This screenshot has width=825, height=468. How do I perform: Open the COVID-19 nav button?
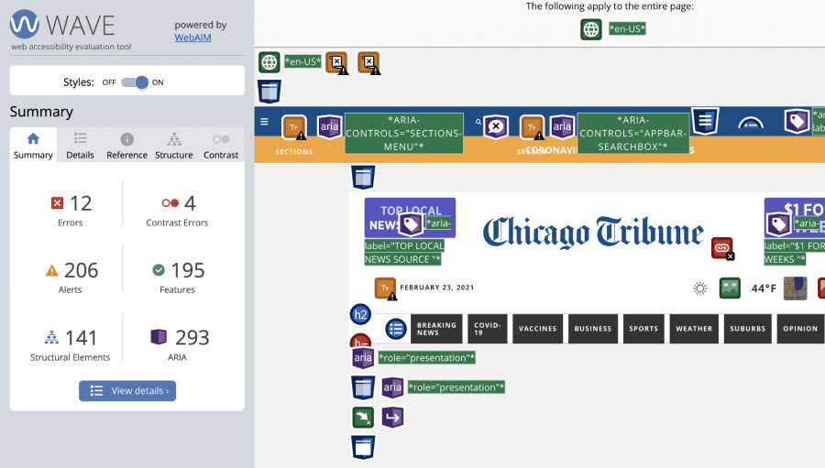tap(488, 329)
